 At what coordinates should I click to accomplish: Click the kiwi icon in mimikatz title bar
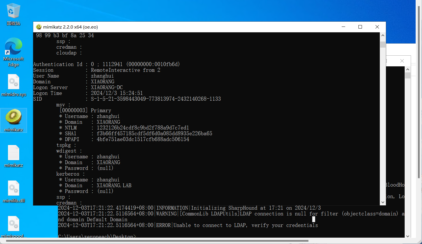pyautogui.click(x=38, y=27)
